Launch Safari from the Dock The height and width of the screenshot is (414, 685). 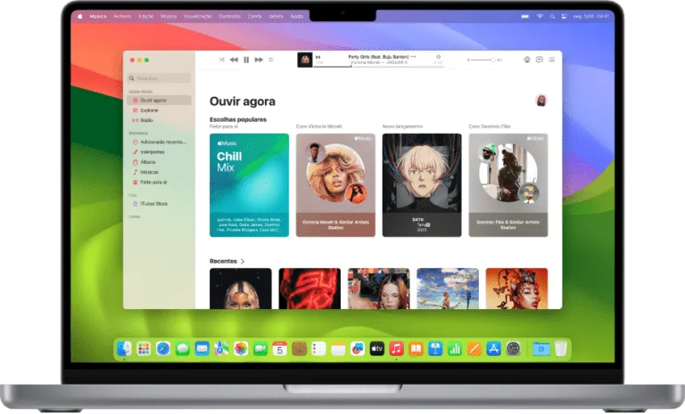(x=163, y=349)
